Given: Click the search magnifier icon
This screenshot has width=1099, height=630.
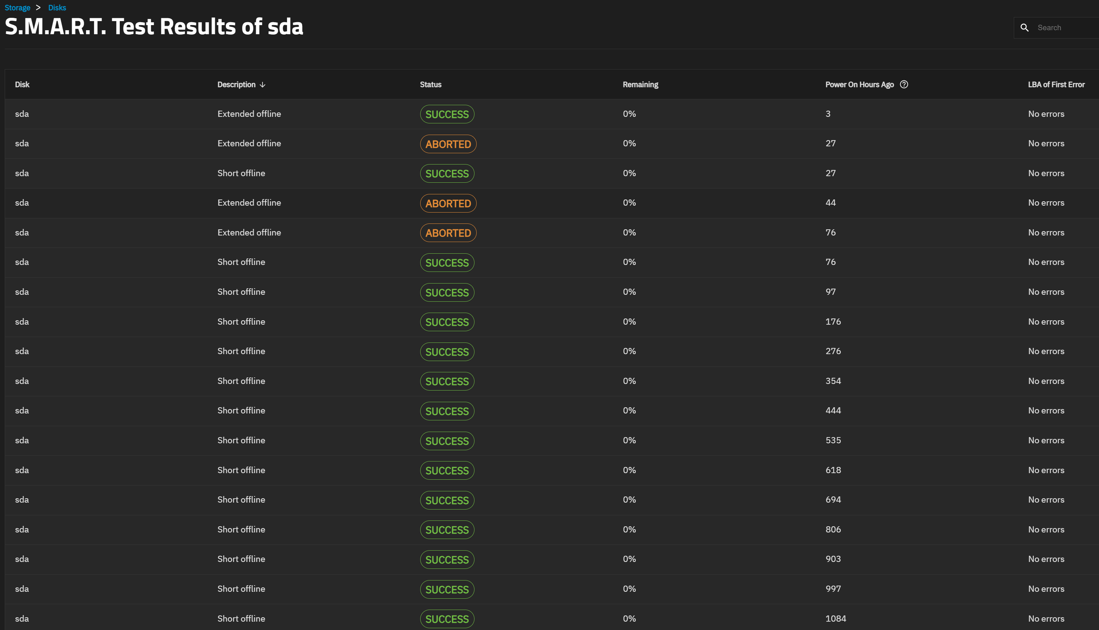Looking at the screenshot, I should (1024, 28).
